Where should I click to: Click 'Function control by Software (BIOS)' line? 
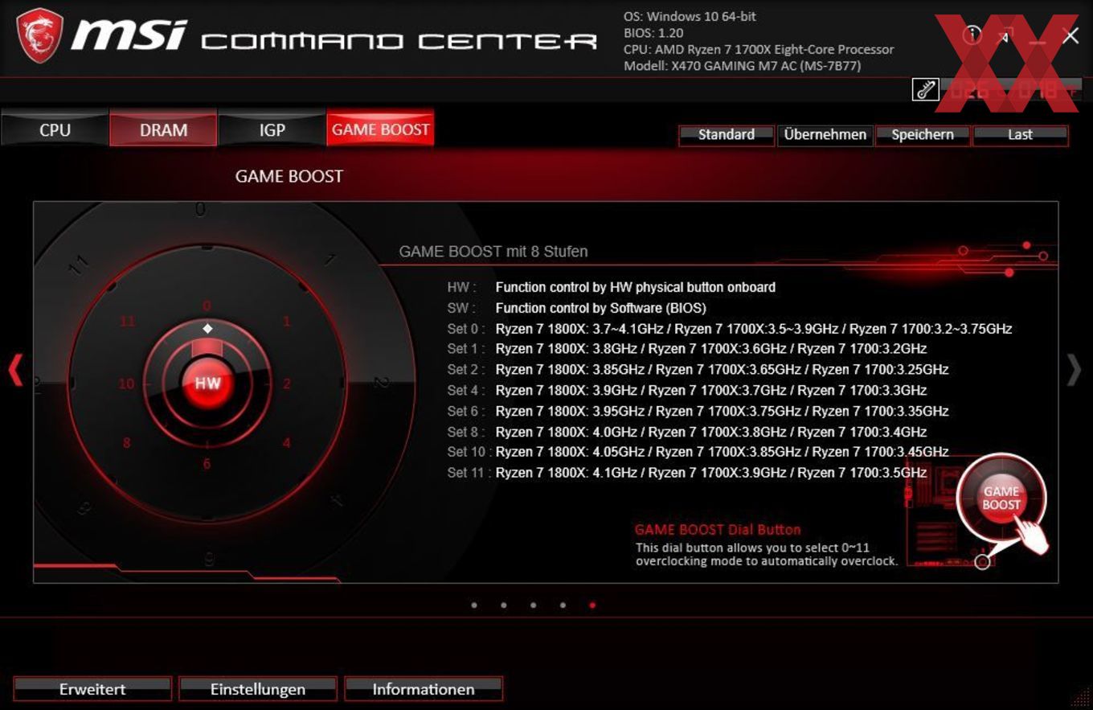[601, 308]
